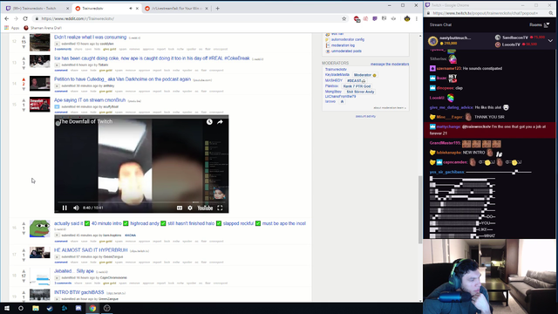Open 'Petition to have Cutedog_' post link
This screenshot has width=558, height=314.
(122, 79)
